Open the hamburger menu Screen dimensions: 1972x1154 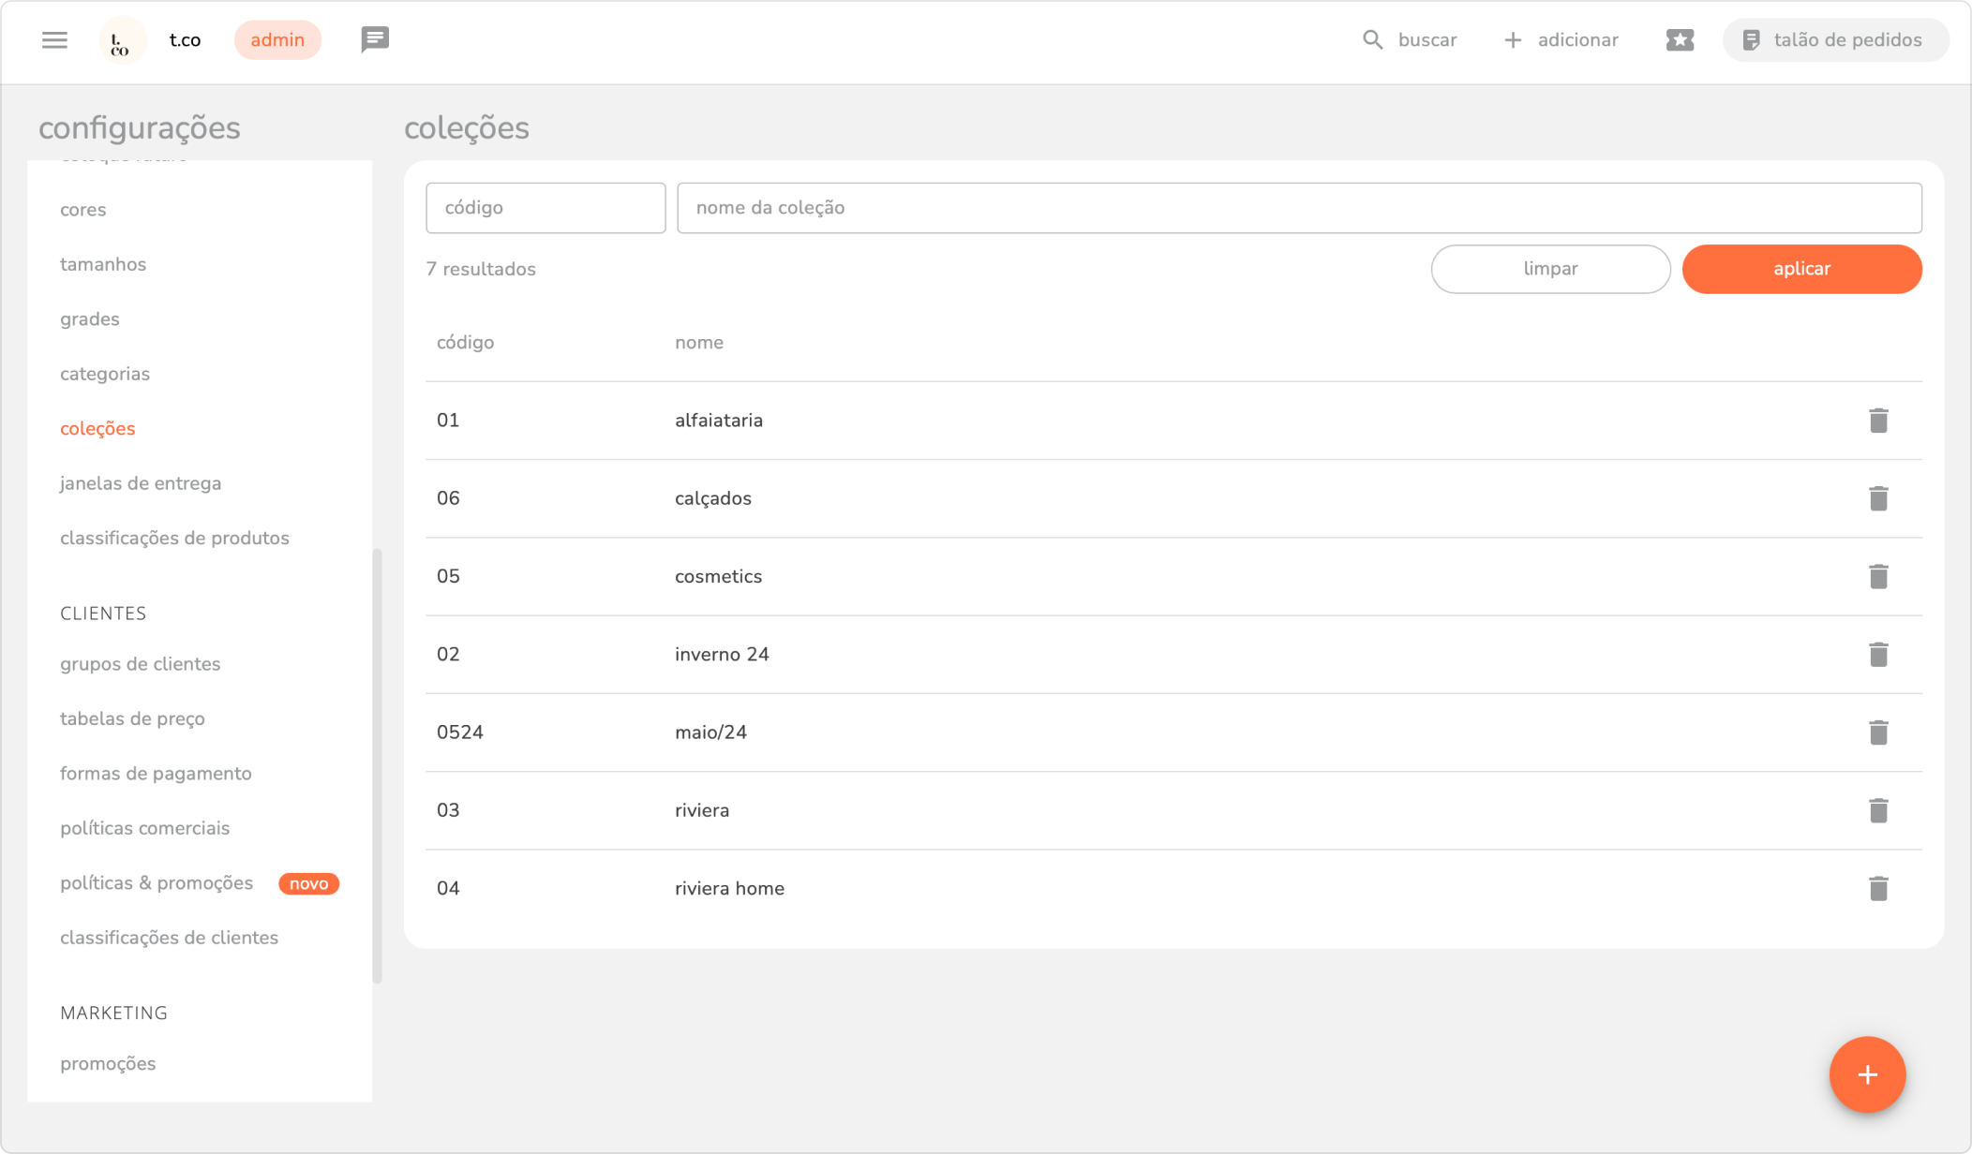pyautogui.click(x=54, y=40)
